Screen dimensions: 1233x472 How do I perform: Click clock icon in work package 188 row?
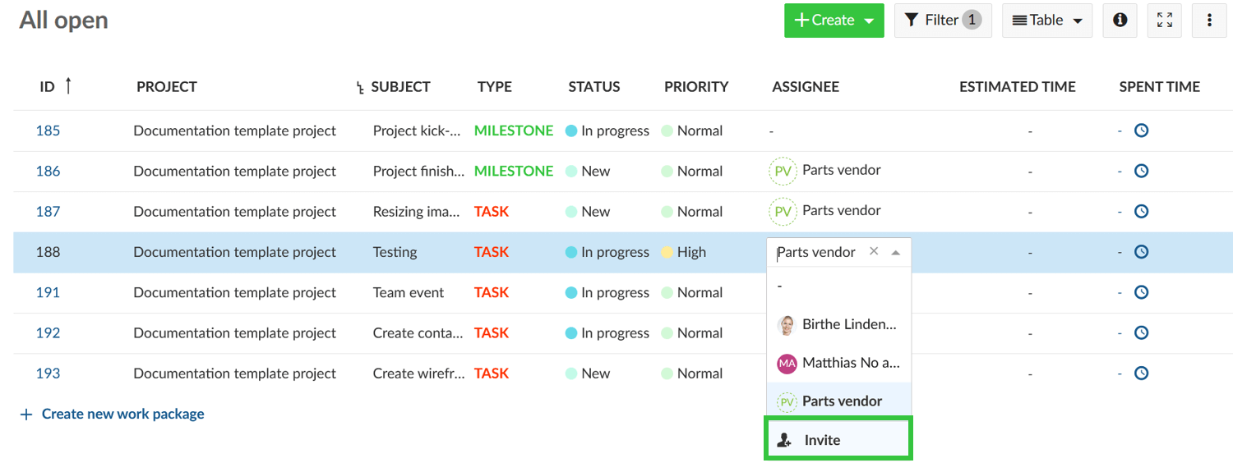coord(1141,252)
